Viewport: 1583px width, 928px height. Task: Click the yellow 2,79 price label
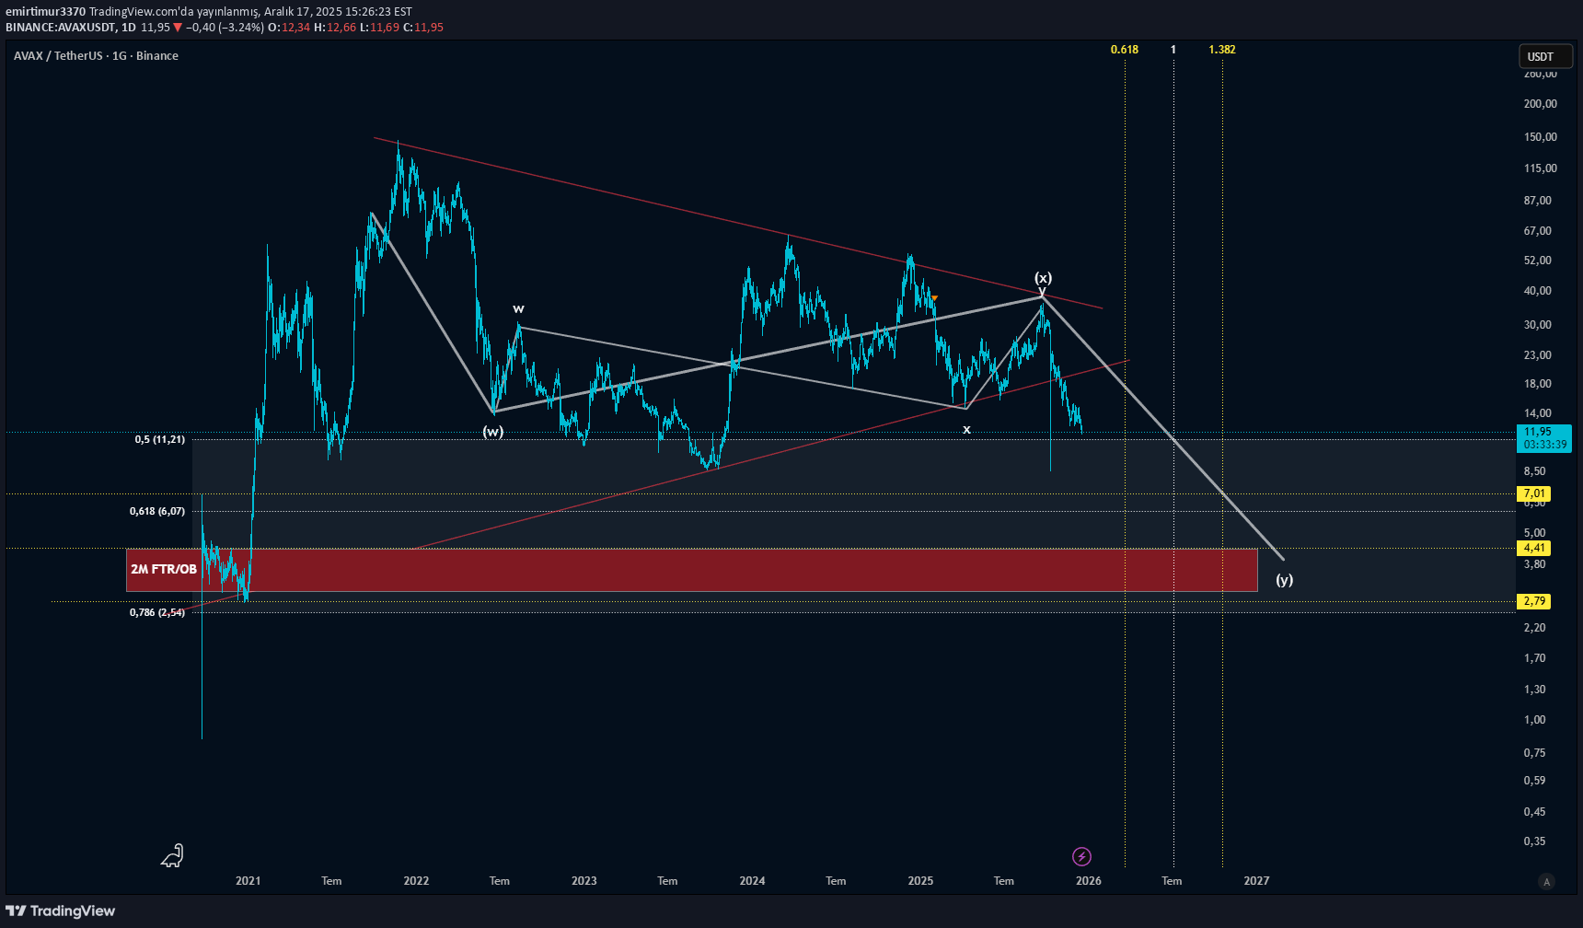(1533, 601)
